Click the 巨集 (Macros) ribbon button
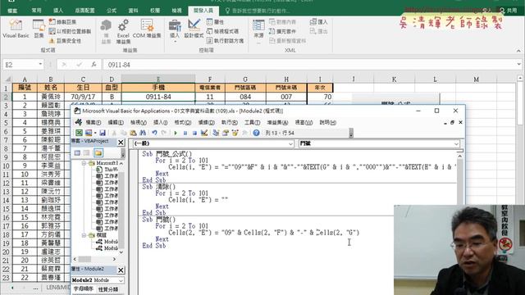The width and height of the screenshot is (525, 295). pyautogui.click(x=39, y=29)
